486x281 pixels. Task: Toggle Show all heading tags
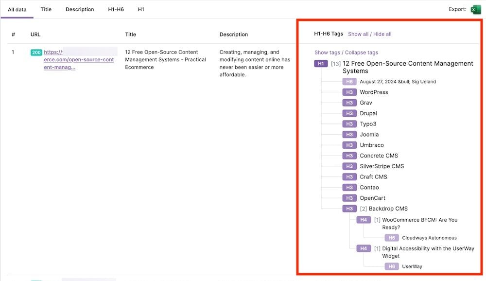[x=358, y=34]
